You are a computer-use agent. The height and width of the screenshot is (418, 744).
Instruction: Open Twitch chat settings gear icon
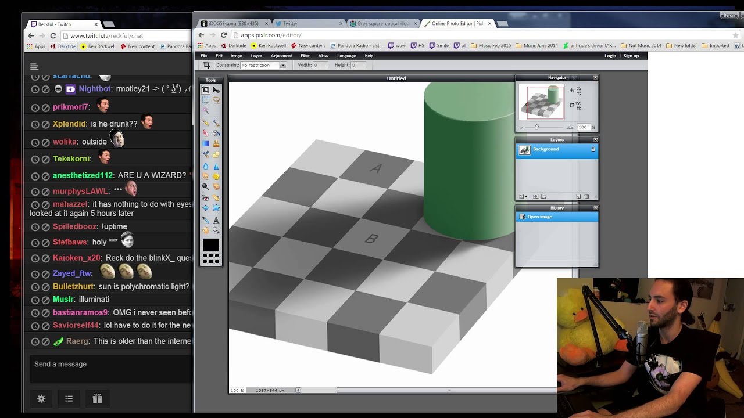point(41,399)
